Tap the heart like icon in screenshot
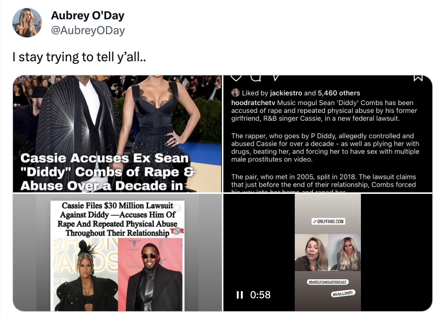Image resolution: width=439 pixels, height=319 pixels. [236, 78]
